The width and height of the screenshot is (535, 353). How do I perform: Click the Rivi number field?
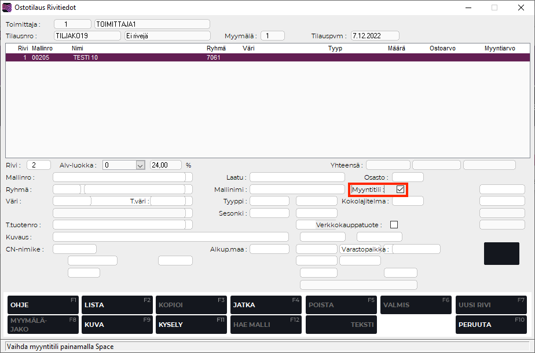38,165
